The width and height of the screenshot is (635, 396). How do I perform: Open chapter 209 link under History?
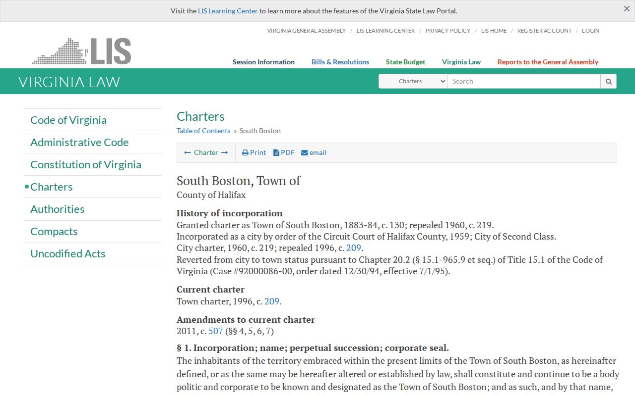(354, 248)
